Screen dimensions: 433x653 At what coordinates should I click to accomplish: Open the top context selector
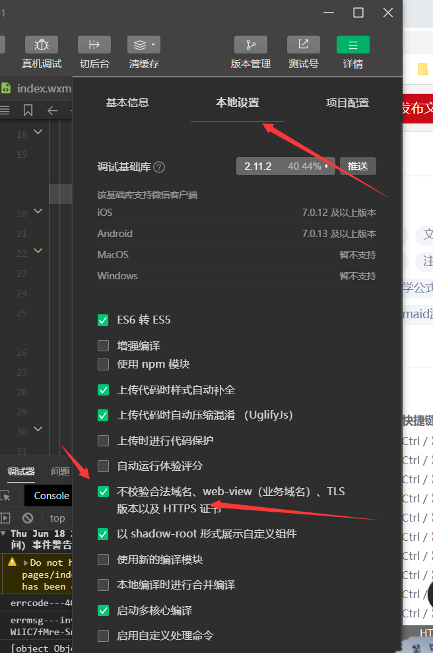pos(57,518)
